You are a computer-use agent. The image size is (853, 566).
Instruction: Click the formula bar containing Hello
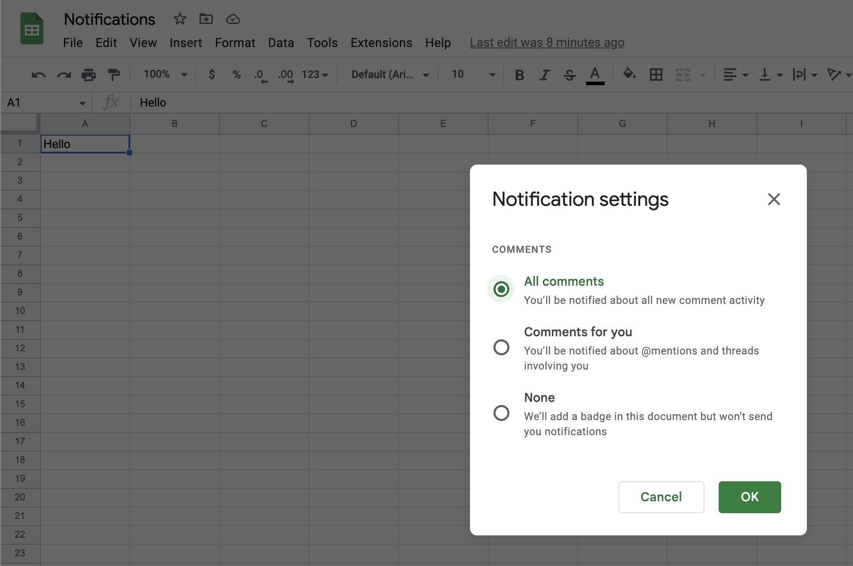492,102
